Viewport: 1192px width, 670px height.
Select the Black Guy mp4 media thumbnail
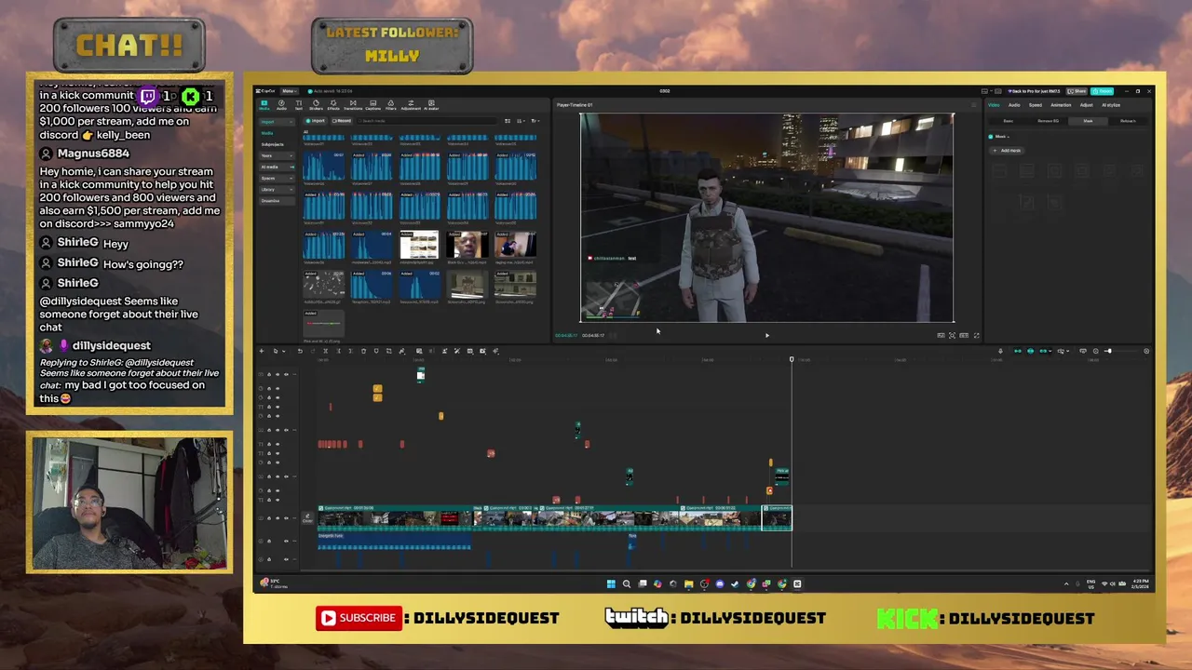(x=467, y=246)
